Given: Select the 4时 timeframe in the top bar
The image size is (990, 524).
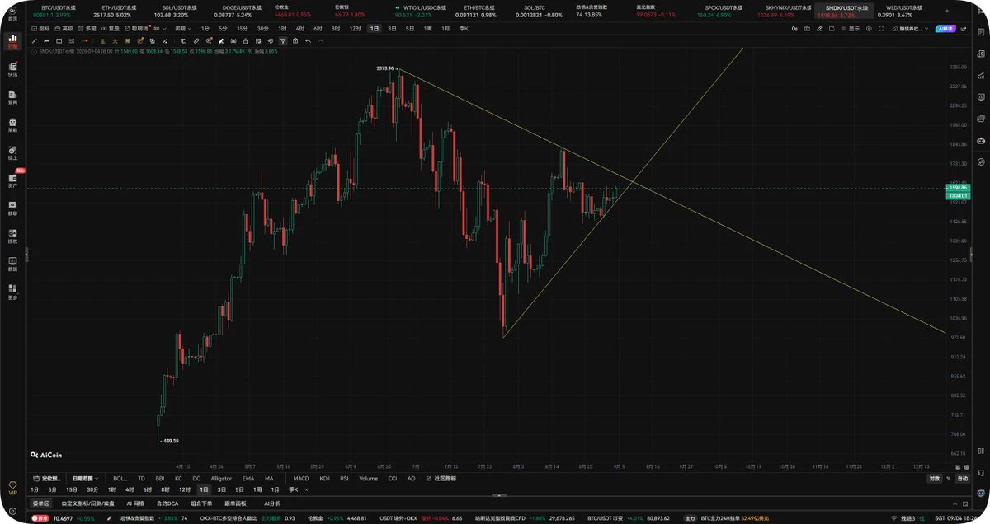Looking at the screenshot, I should 300,29.
